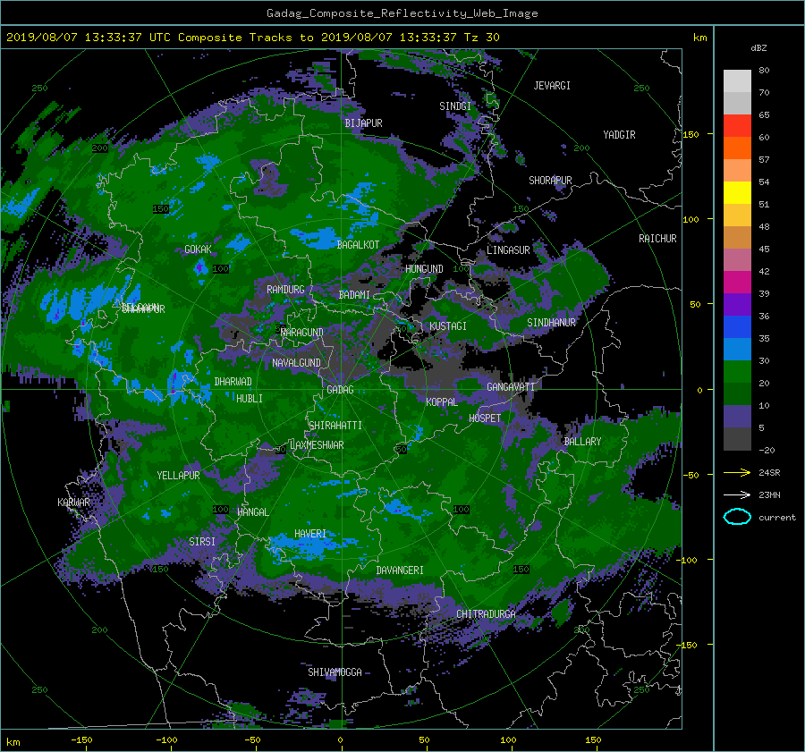This screenshot has height=752, width=805.
Task: Click the GANGAVATI label
Action: [x=511, y=387]
